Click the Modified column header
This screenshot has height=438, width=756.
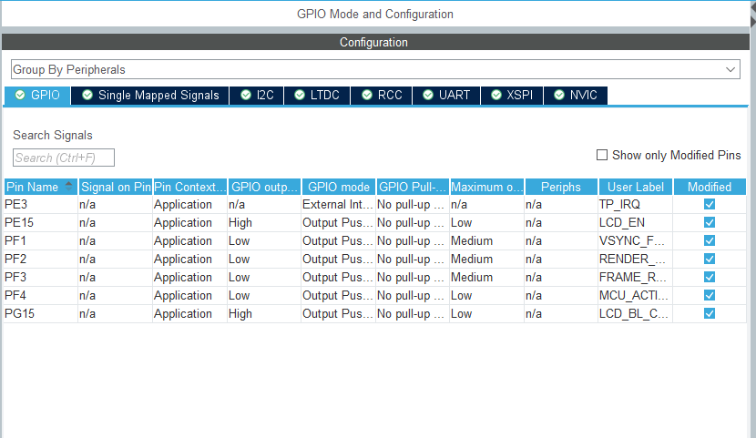710,187
